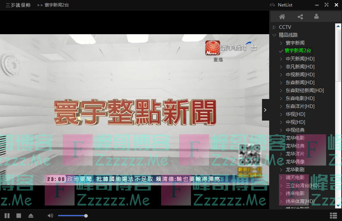Stop the current stream
The height and width of the screenshot is (221, 342).
[19, 216]
